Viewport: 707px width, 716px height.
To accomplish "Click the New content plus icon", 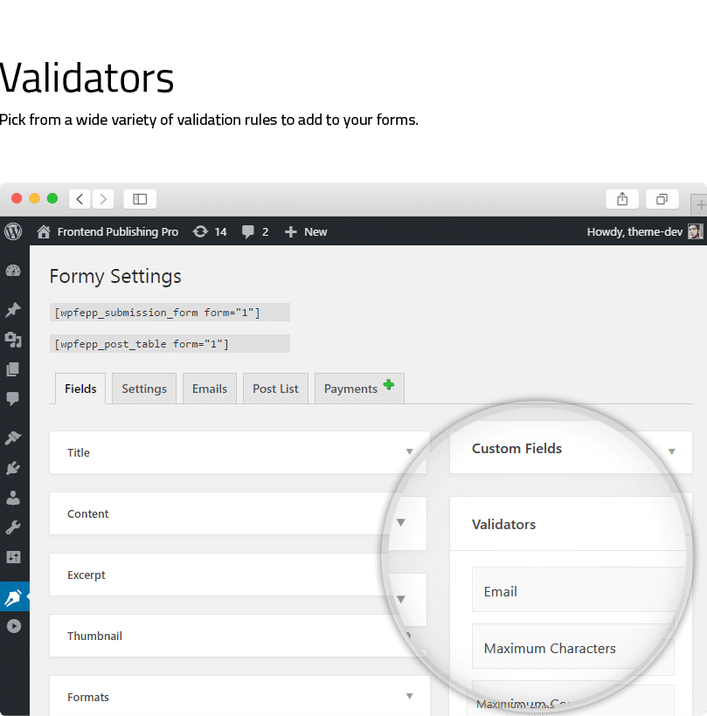I will pyautogui.click(x=291, y=232).
